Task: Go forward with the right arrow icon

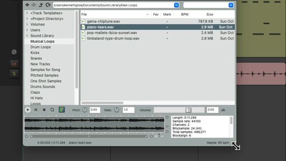Action: [x=34, y=5]
